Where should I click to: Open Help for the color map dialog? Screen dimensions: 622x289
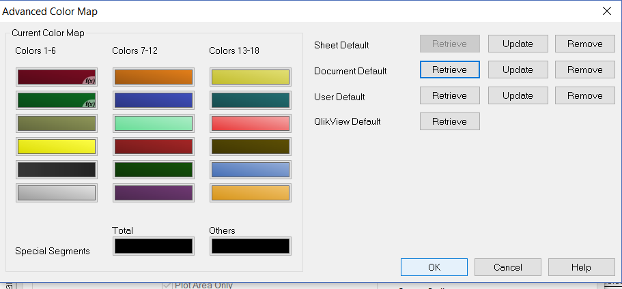point(582,267)
